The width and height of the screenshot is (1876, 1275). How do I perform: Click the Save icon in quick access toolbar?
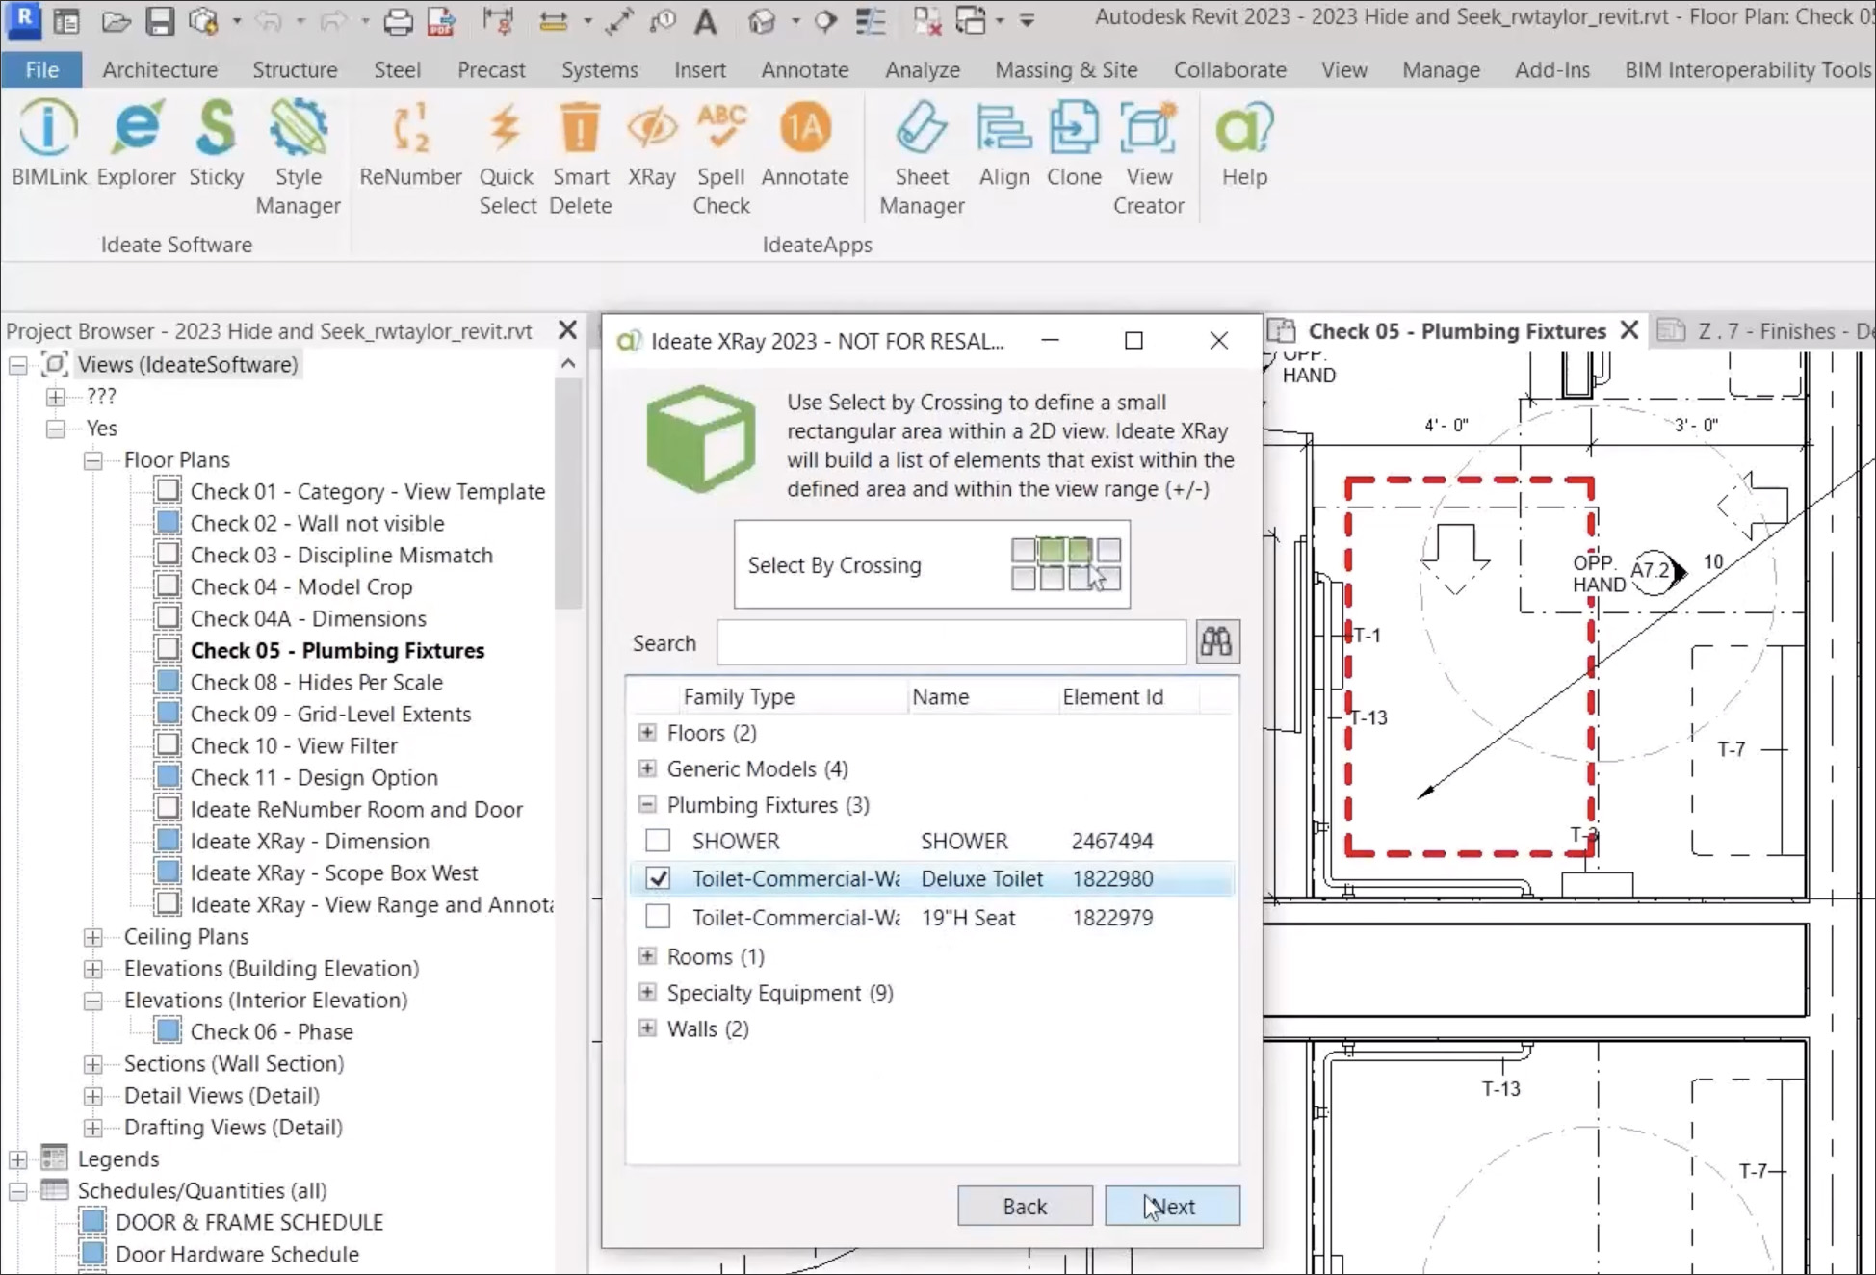[x=159, y=20]
